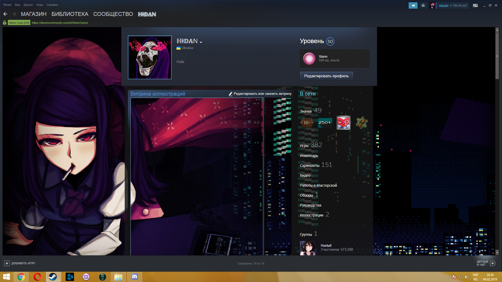Open the 10+ years of service badge
Image resolution: width=502 pixels, height=282 pixels.
307,123
